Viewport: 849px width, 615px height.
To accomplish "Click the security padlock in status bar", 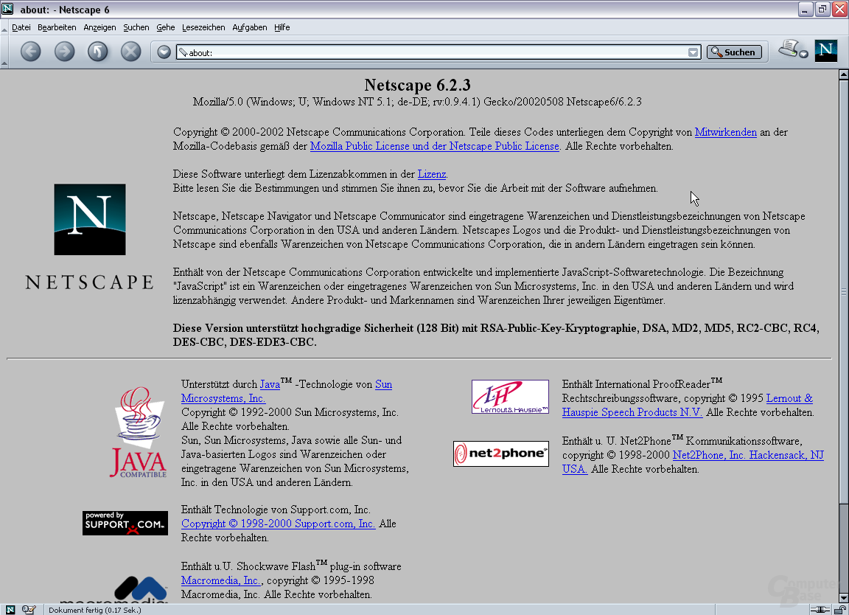I will (x=839, y=609).
